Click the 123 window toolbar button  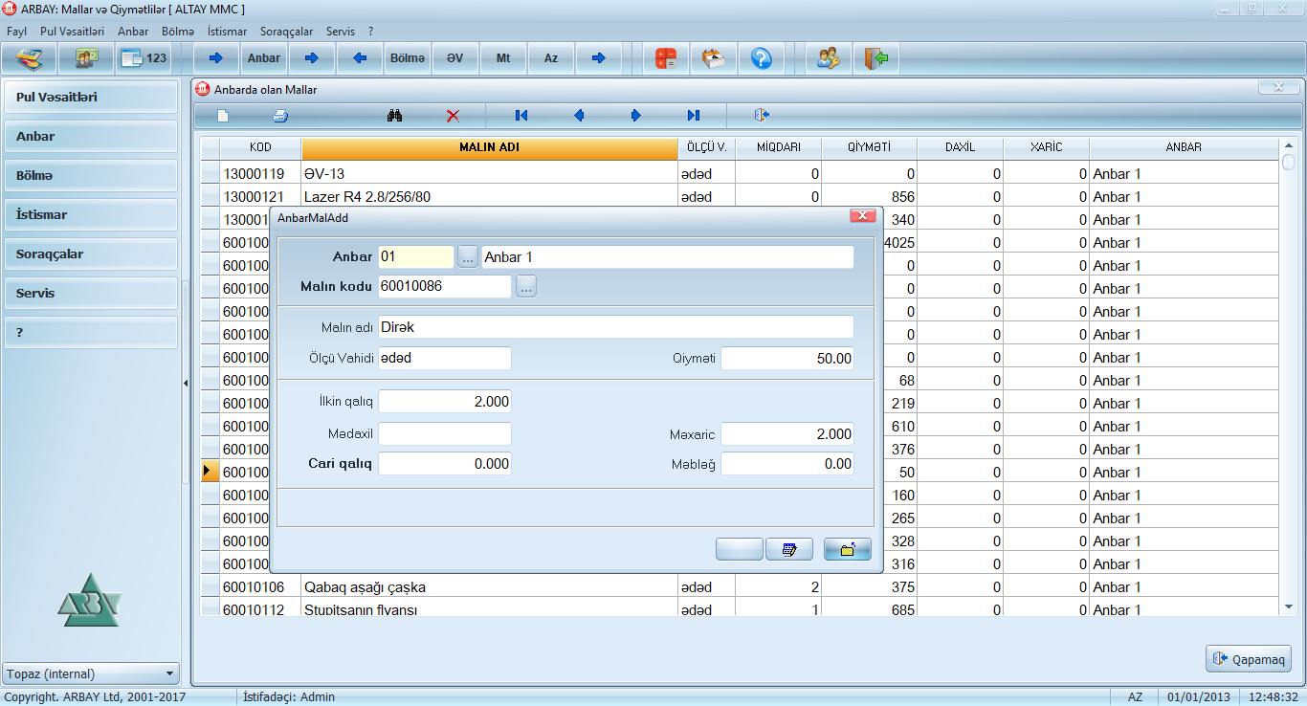(144, 58)
